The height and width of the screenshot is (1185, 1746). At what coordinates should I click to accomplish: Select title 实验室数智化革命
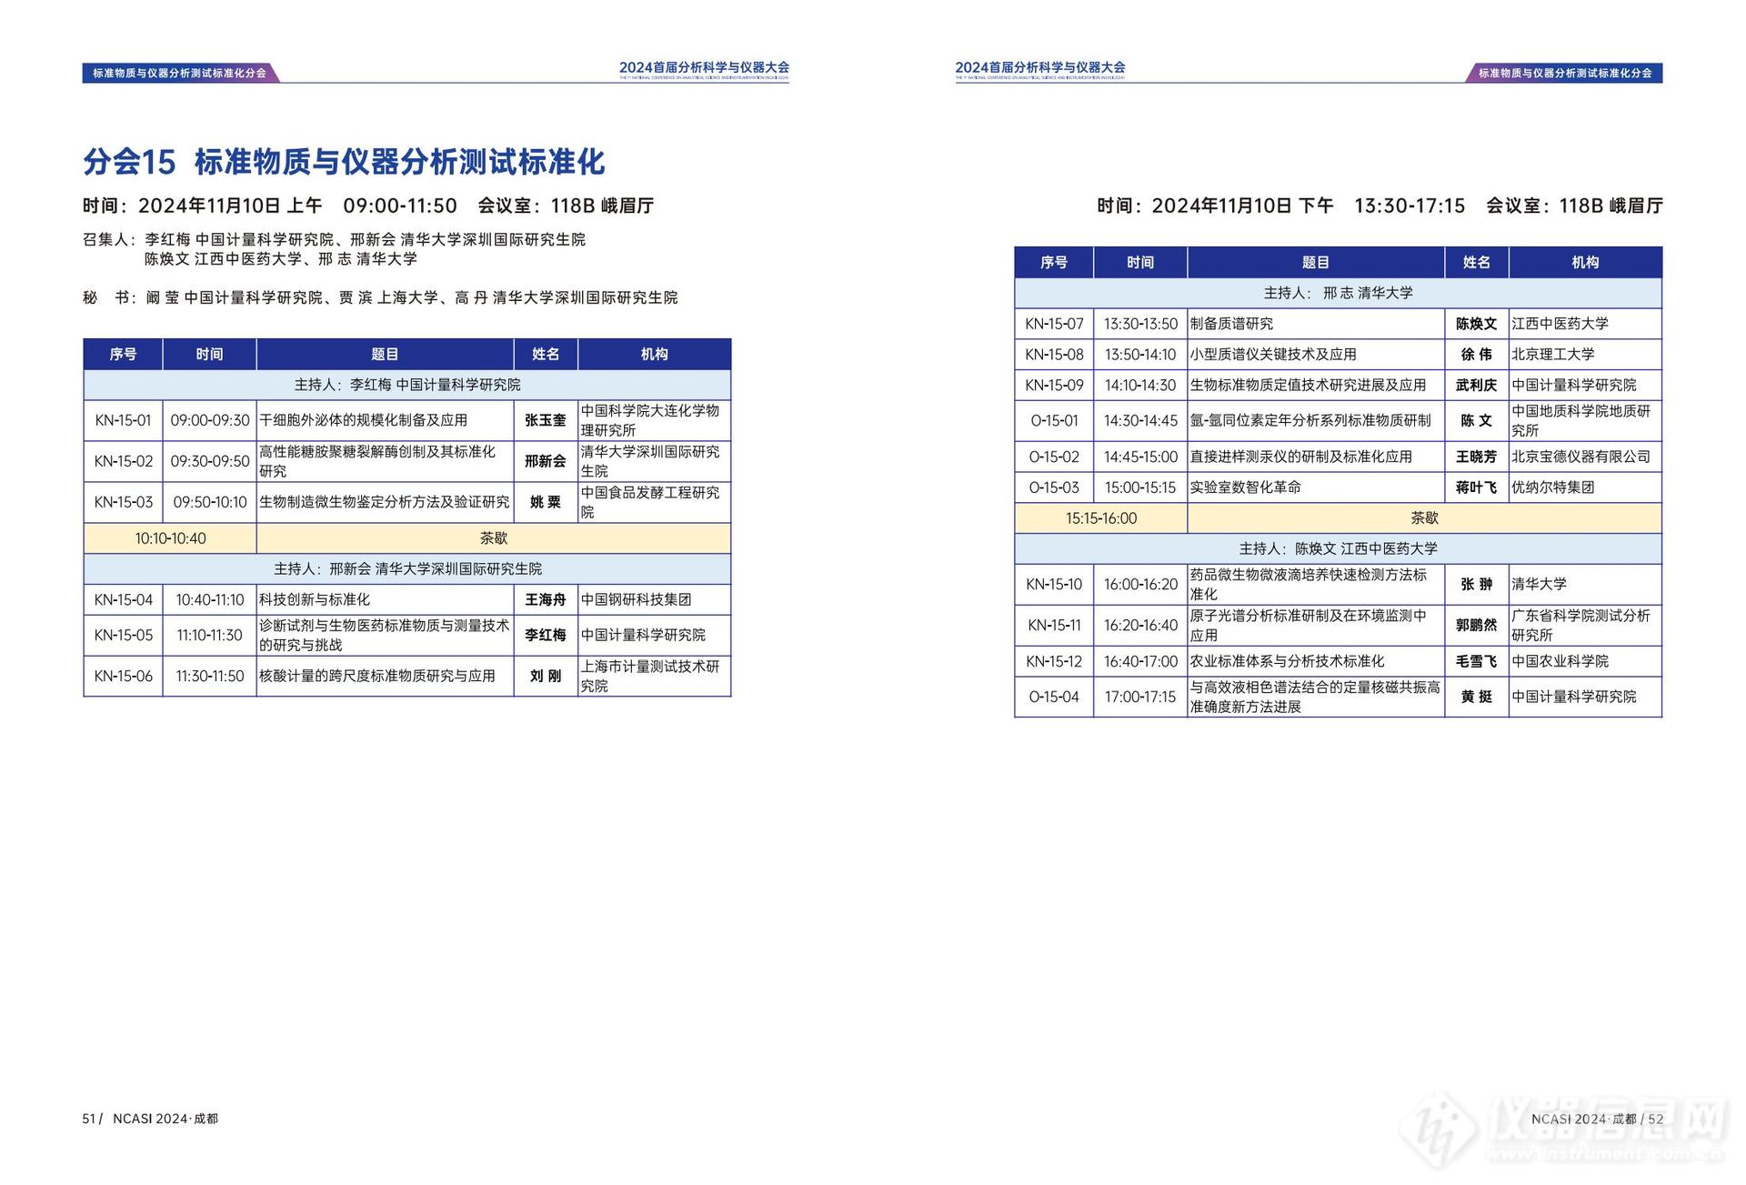tap(1246, 487)
